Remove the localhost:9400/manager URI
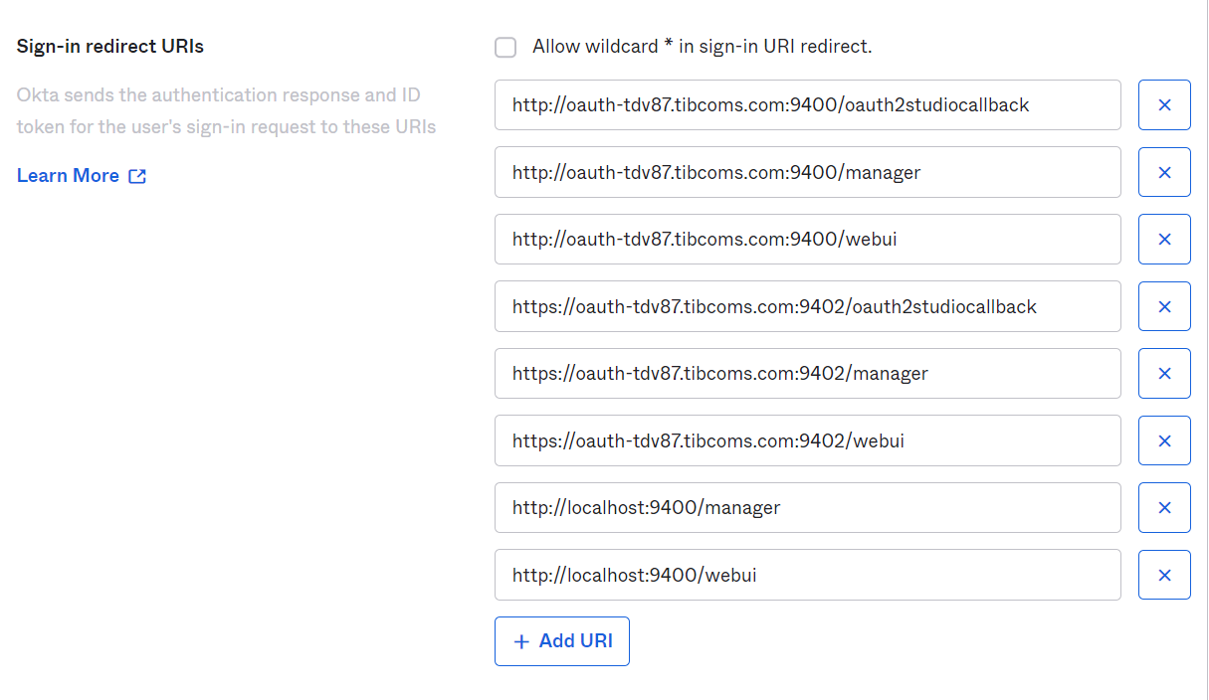Viewport: 1209px width, 700px height. point(1164,508)
